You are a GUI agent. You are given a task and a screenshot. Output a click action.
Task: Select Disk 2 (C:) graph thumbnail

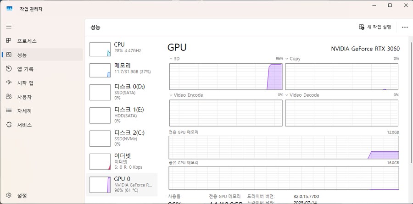pos(100,138)
